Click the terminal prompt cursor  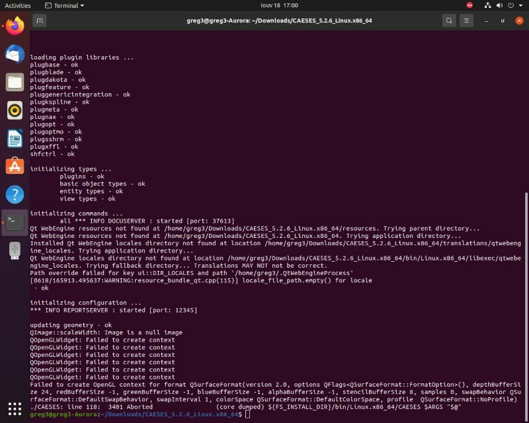(x=247, y=414)
